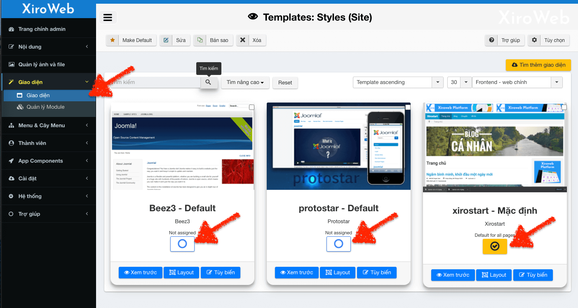Click Tùy biến on the Beez3 card
578x308 pixels.
point(221,273)
